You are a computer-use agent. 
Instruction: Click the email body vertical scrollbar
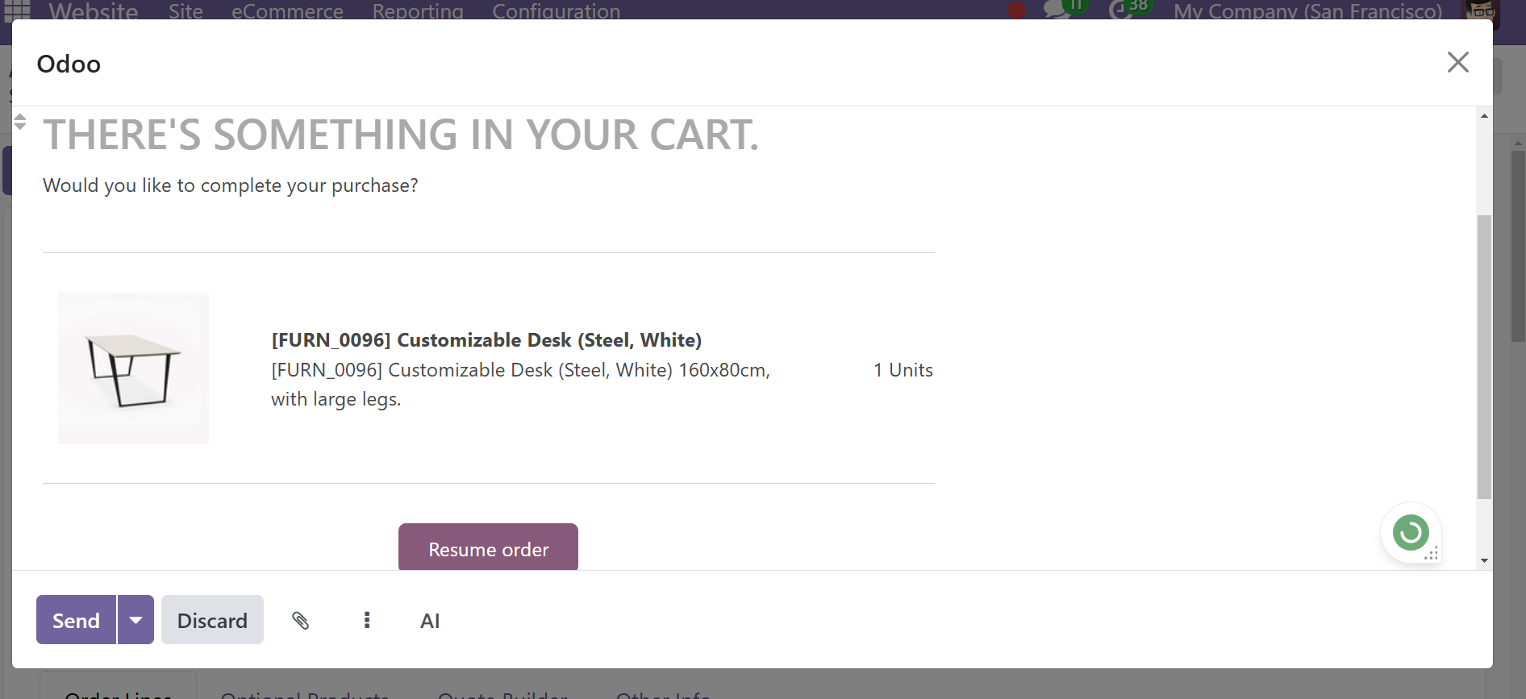pyautogui.click(x=1484, y=357)
